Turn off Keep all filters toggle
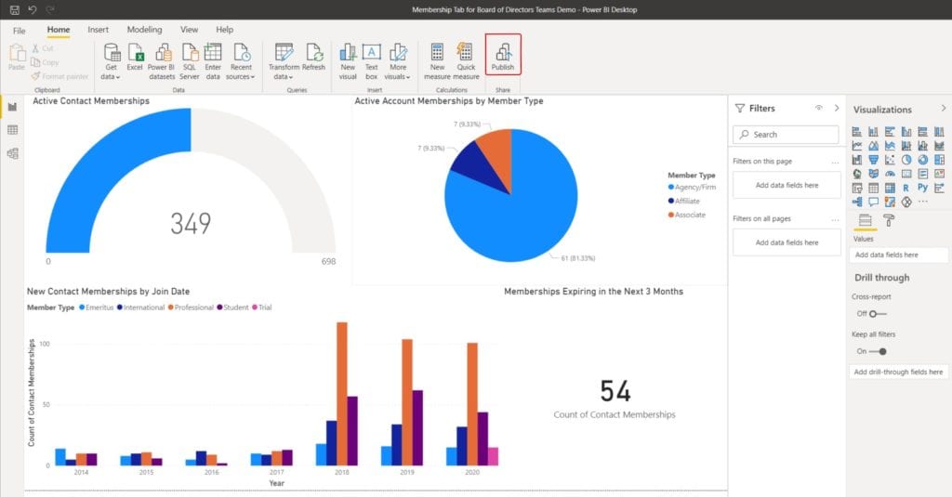Image resolution: width=952 pixels, height=497 pixels. 878,351
